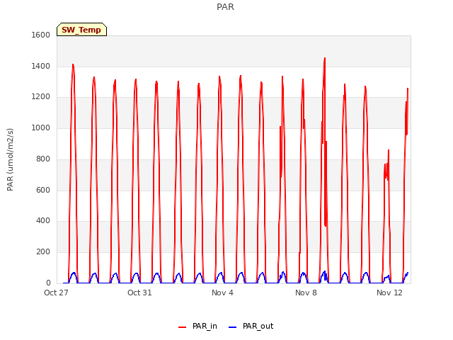Click the Nov 12 x-axis label
The width and height of the screenshot is (453, 340).
pos(389,293)
